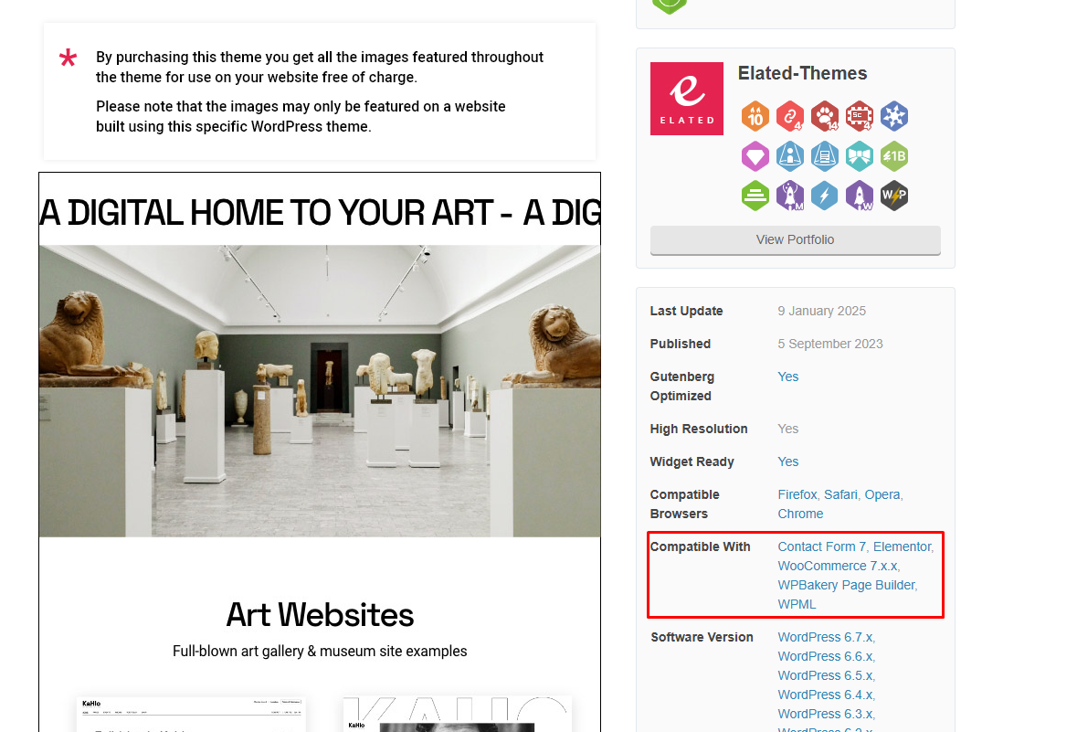The image size is (1077, 732).
Task: Open View Portfolio button
Action: (796, 239)
